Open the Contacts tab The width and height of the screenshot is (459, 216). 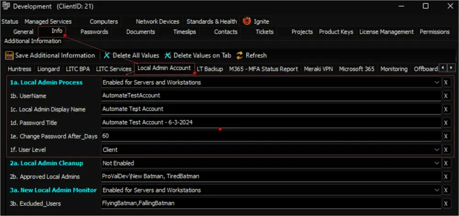(226, 32)
